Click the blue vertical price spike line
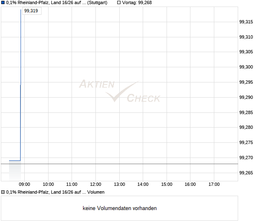The image size is (255, 224). (x=21, y=85)
